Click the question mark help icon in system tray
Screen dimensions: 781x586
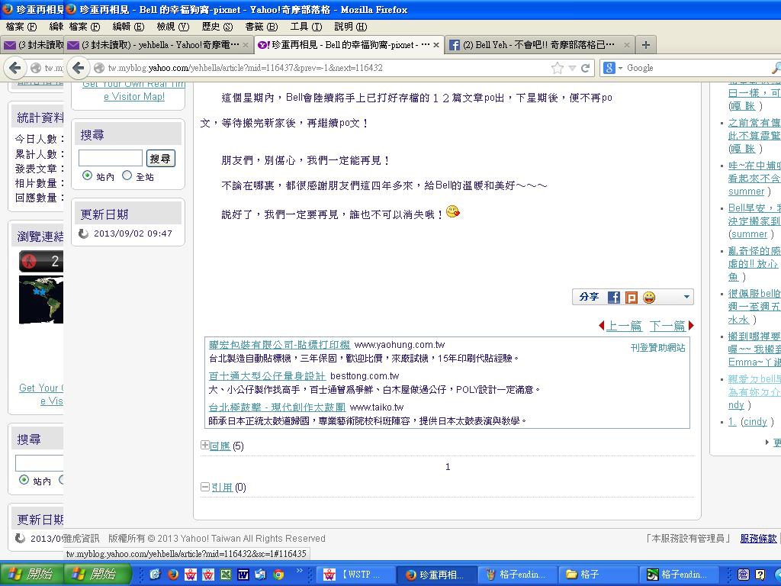point(760,575)
